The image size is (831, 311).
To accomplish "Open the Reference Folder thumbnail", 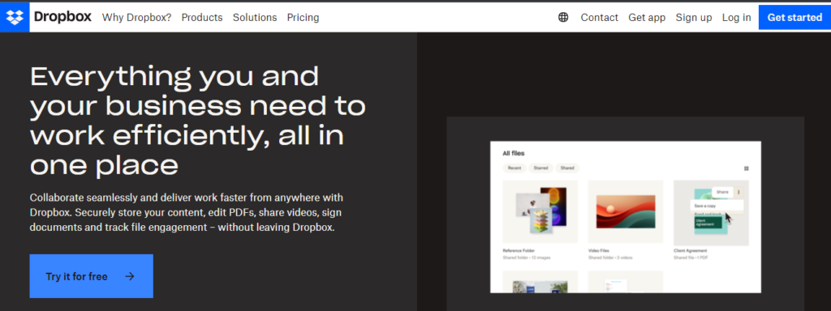I will tap(540, 211).
